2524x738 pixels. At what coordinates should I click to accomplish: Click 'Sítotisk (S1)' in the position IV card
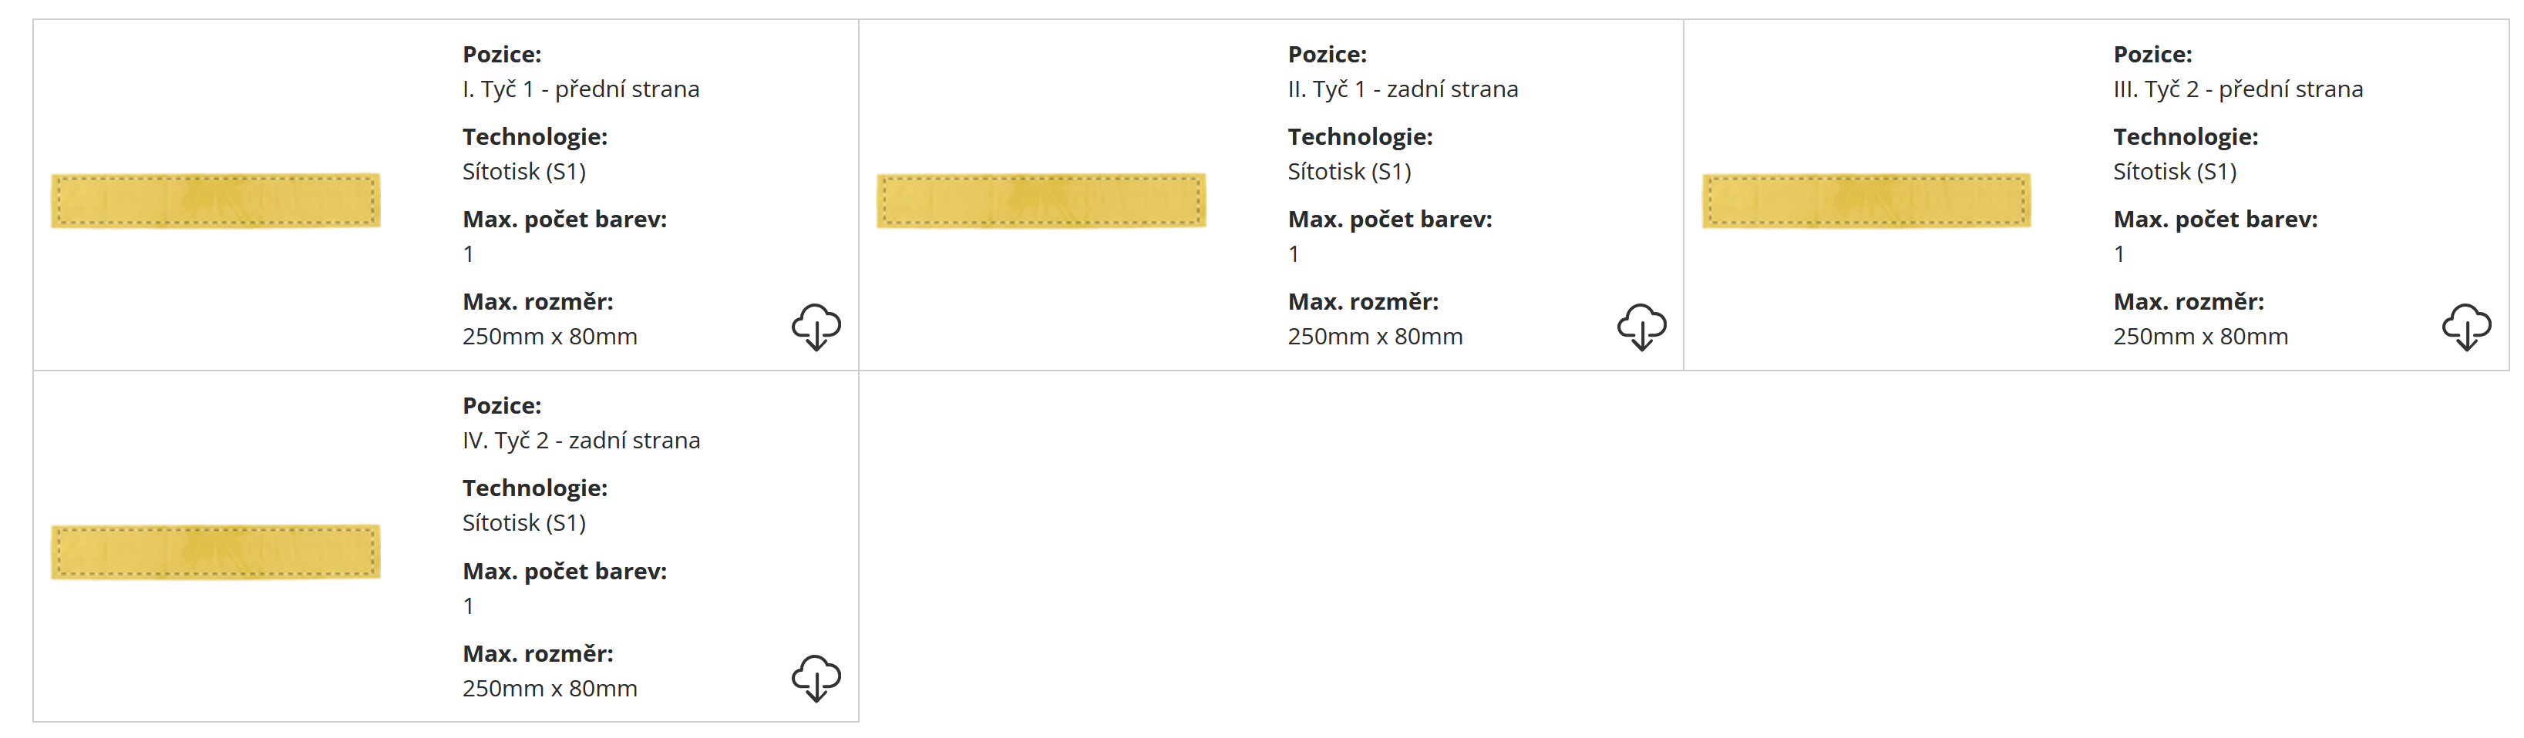(523, 522)
